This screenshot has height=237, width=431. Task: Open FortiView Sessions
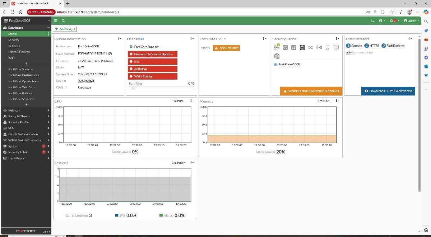click(26, 99)
